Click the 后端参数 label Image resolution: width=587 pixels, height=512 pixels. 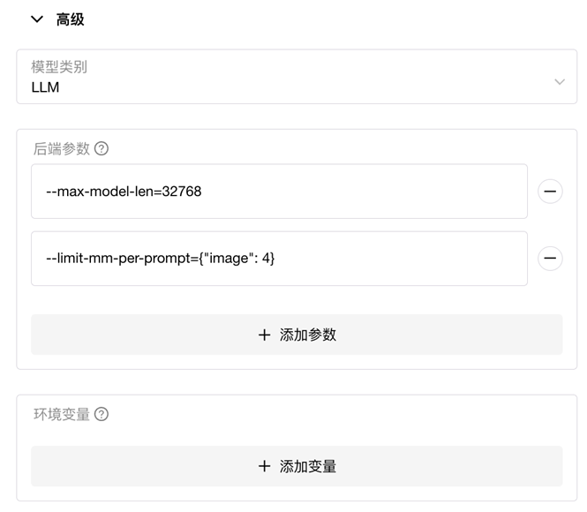pos(62,148)
